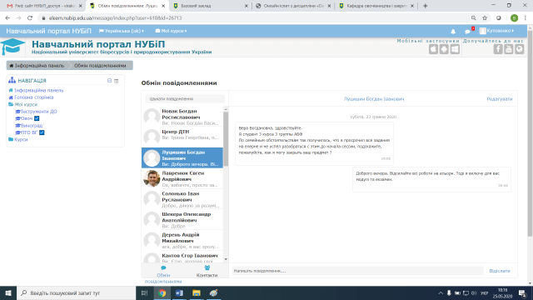533x300 pixels.
Task: Toggle the checkbox next to Овоч course
Action: 37,118
